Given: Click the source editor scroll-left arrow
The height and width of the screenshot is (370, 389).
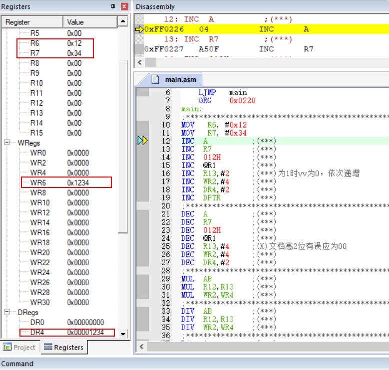Looking at the screenshot, I should pyautogui.click(x=141, y=347).
